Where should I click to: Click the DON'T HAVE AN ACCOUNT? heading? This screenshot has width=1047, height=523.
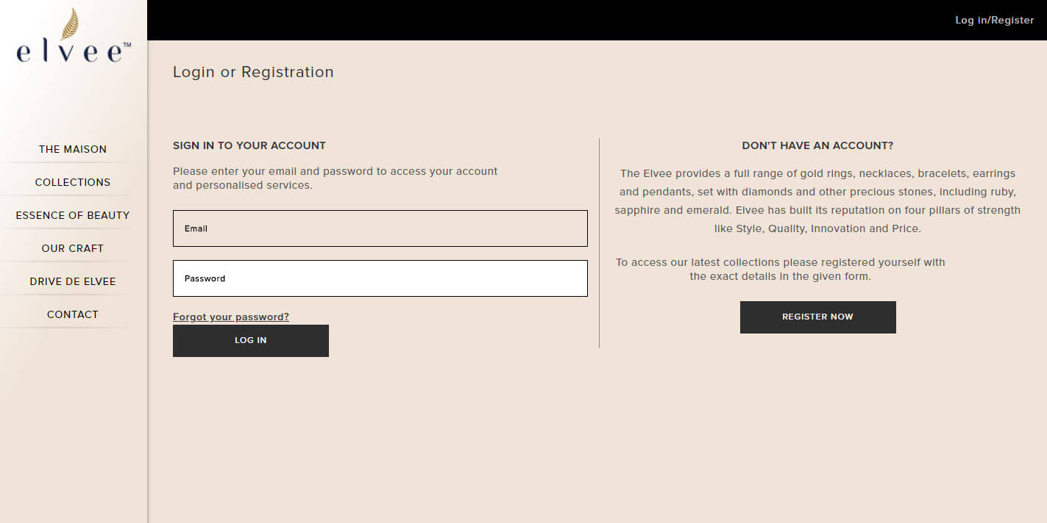817,145
